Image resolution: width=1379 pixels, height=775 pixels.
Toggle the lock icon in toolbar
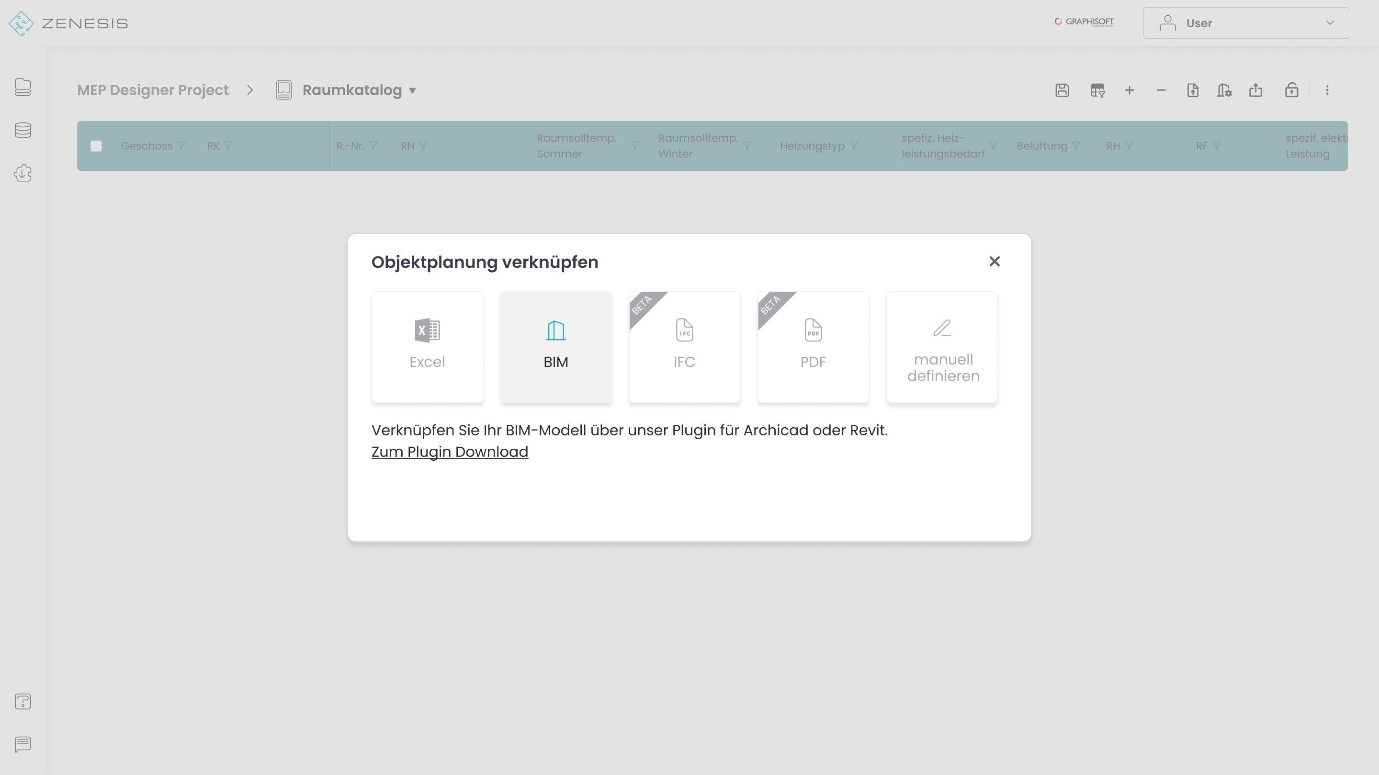(x=1292, y=90)
